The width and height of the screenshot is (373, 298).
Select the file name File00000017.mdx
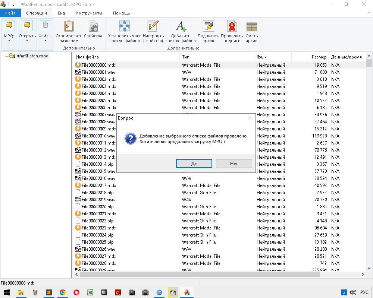pyautogui.click(x=99, y=186)
